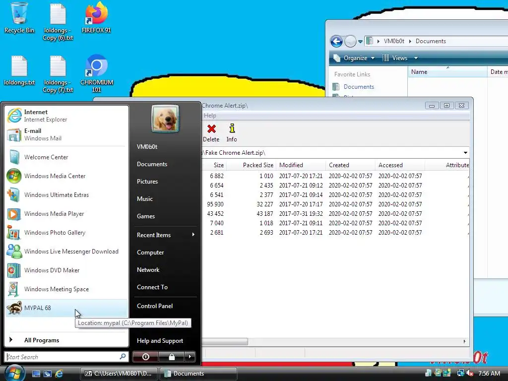Click Forward button in Documents explorer window
The height and width of the screenshot is (381, 508).
click(x=350, y=41)
